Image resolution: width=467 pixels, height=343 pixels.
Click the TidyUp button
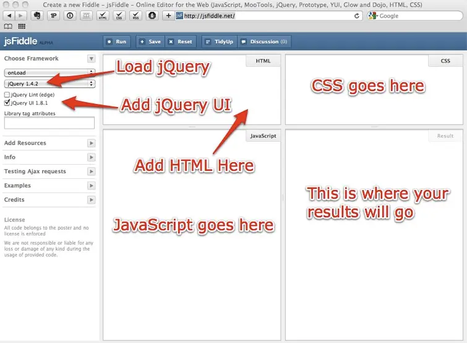pos(220,41)
